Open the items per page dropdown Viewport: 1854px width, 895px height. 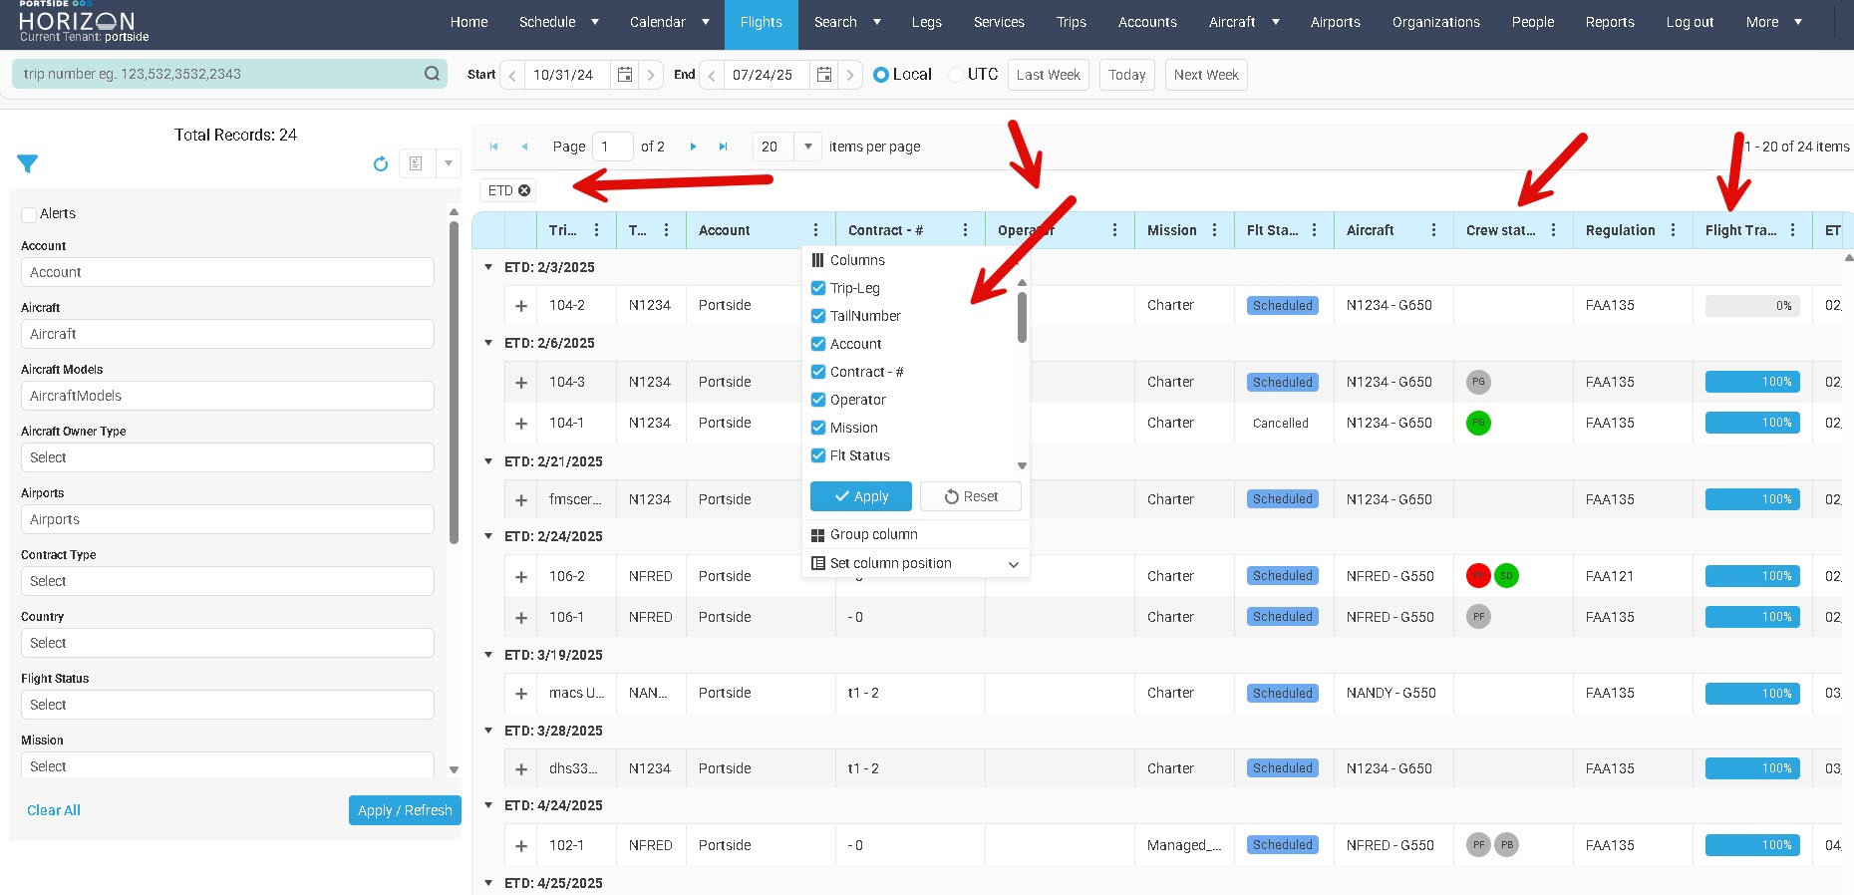pyautogui.click(x=807, y=147)
